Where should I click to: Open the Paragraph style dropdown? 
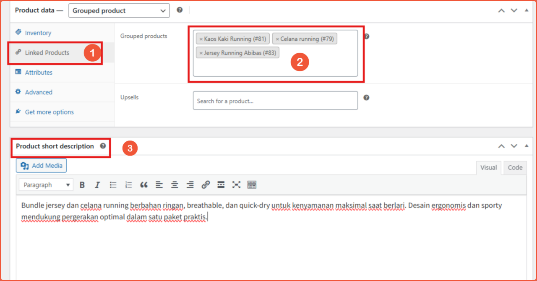click(46, 185)
